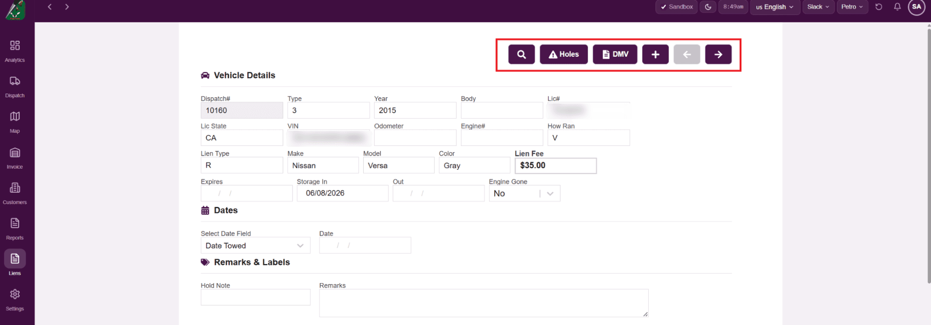Open Customers in the sidebar
The image size is (931, 325).
point(15,193)
